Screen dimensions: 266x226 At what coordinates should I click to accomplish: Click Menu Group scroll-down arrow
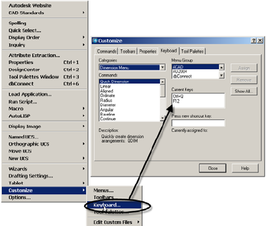222,75
